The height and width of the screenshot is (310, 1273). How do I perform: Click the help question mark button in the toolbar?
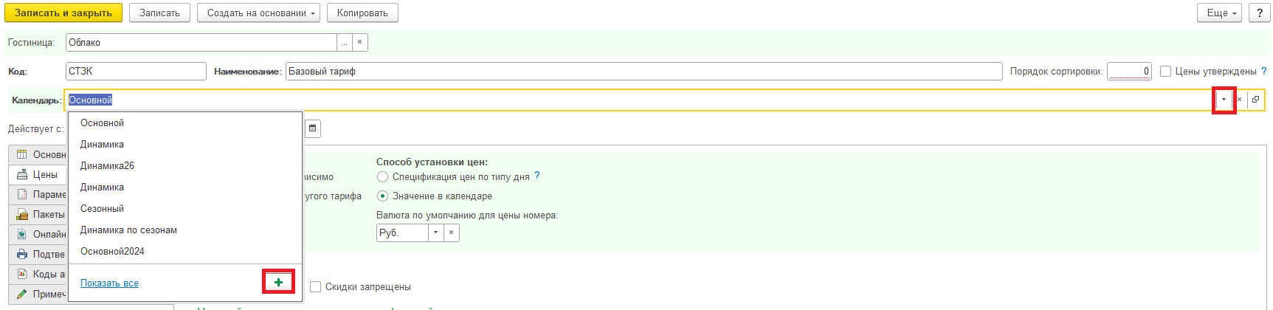1259,13
